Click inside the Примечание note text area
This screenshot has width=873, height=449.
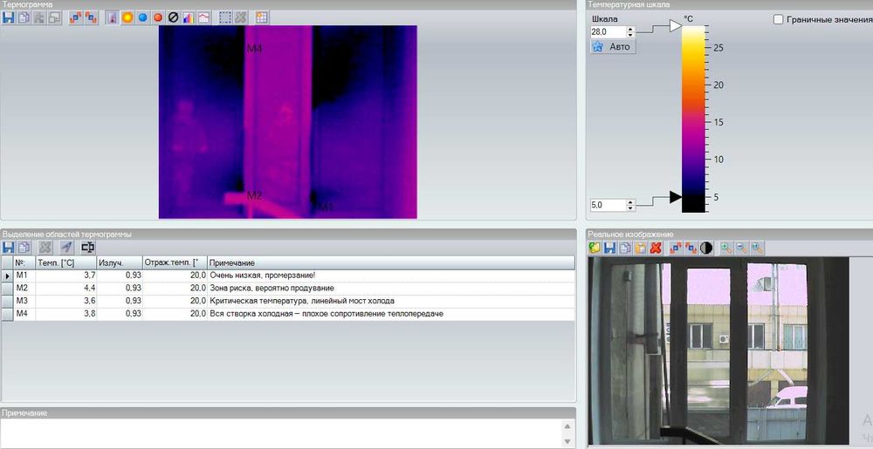281,432
